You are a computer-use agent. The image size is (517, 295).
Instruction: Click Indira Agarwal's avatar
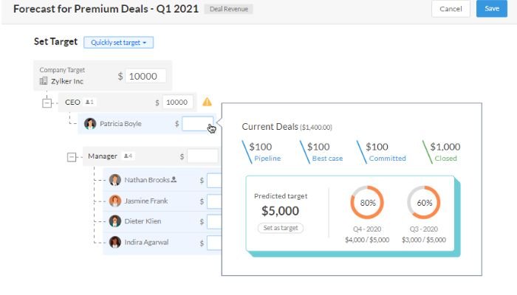click(x=114, y=243)
